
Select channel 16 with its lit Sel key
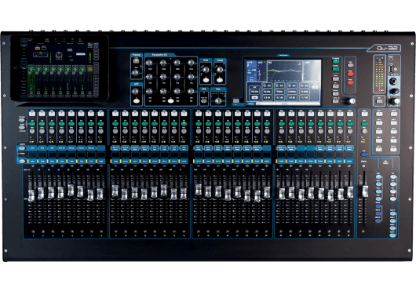(184, 123)
